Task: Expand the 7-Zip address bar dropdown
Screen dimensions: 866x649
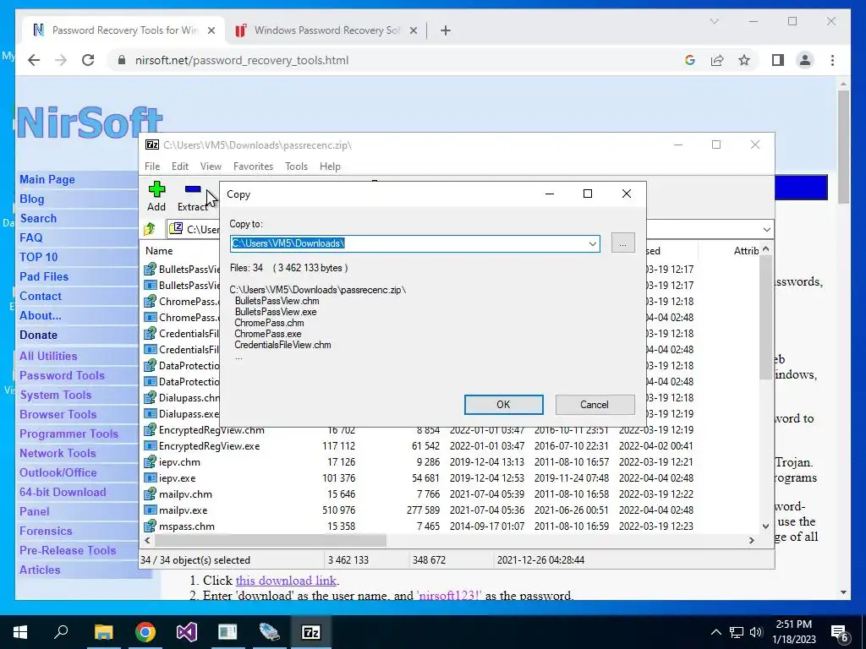Action: pyautogui.click(x=766, y=230)
